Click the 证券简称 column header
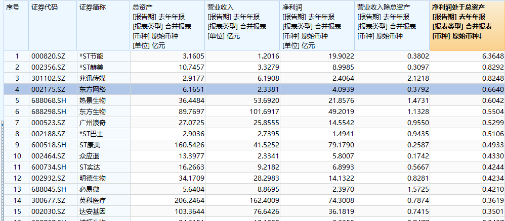Image resolution: width=505 pixels, height=221 pixels. pos(104,26)
